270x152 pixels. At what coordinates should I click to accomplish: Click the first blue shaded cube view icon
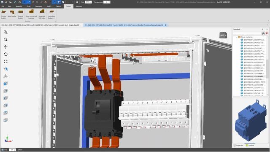[x=5, y=84]
